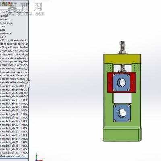
Task: Select hex bolt_ai<3> in tree
Action: click(x=14, y=93)
